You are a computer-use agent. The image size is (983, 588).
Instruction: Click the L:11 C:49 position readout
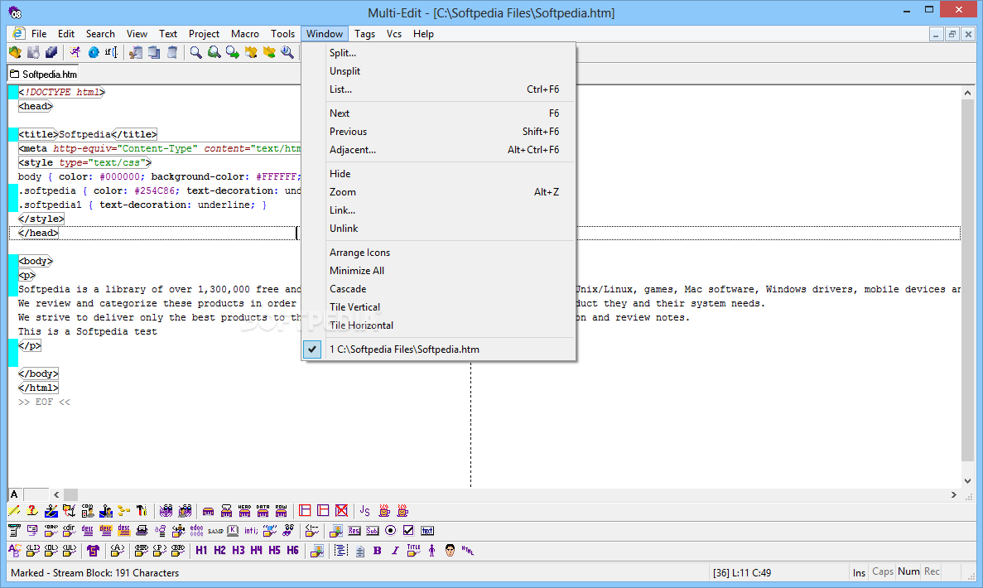(x=742, y=572)
